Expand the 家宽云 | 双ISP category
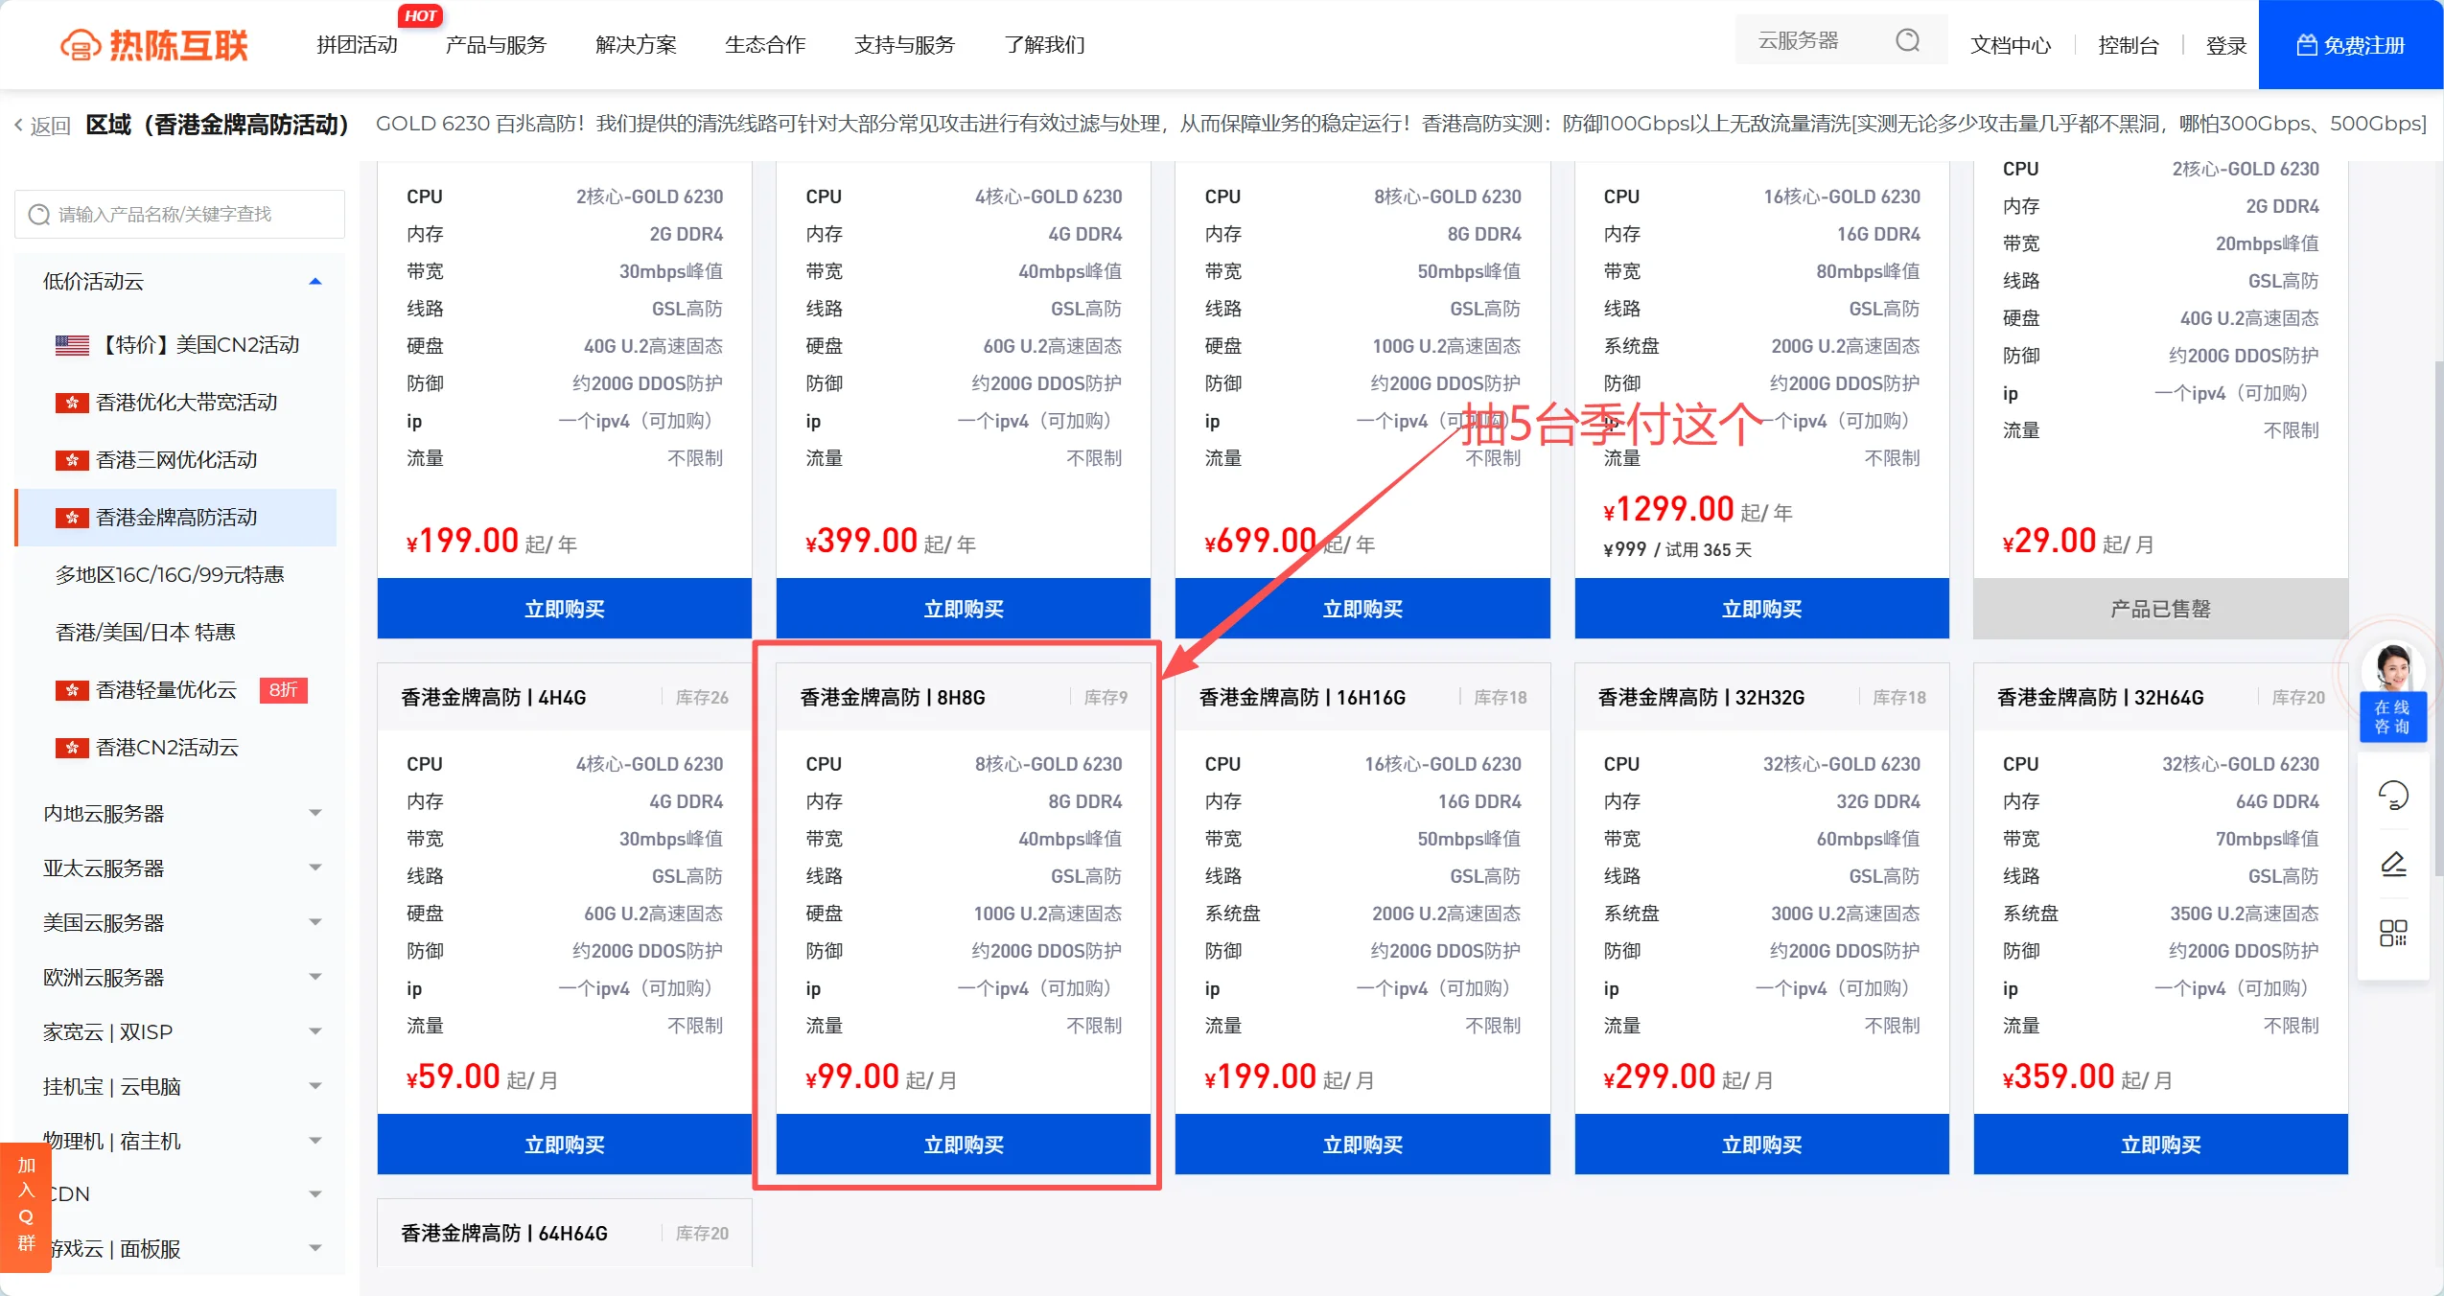This screenshot has width=2444, height=1296. 314,1031
